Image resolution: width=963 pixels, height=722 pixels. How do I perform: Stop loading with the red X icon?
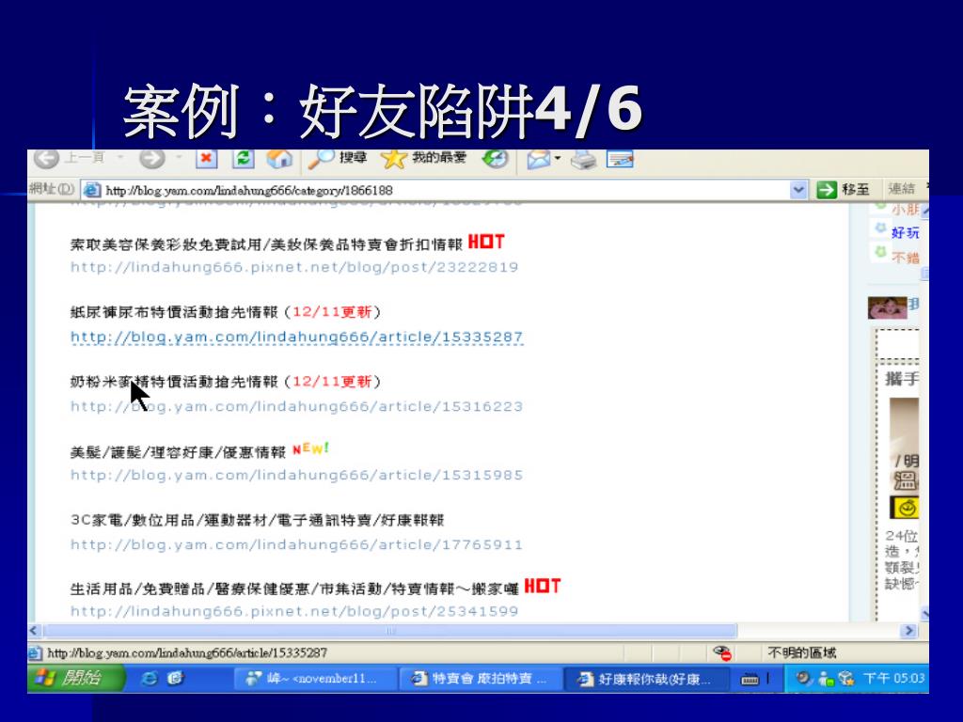click(206, 158)
